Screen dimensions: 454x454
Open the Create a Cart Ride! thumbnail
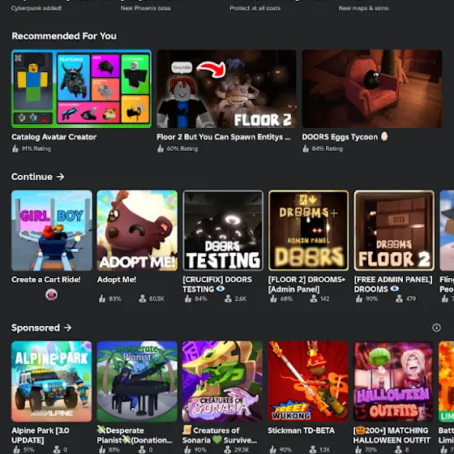tap(52, 230)
